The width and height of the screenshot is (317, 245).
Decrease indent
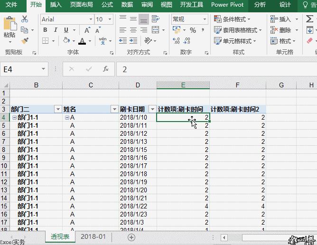pyautogui.click(x=123, y=41)
